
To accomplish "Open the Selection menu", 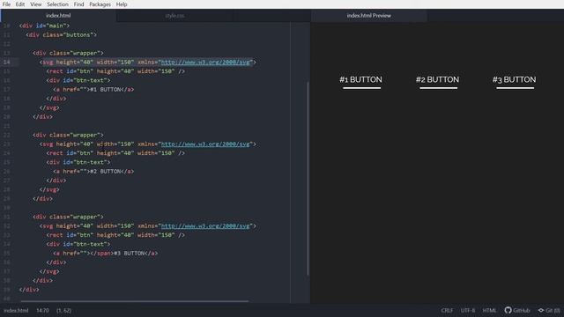I will (x=57, y=4).
